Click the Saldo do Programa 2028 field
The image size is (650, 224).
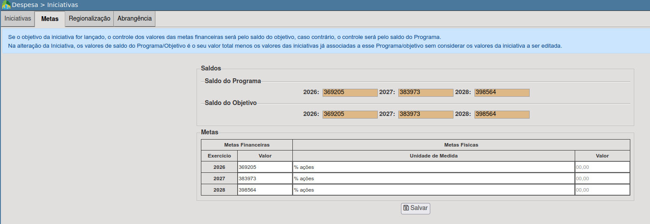coord(502,92)
